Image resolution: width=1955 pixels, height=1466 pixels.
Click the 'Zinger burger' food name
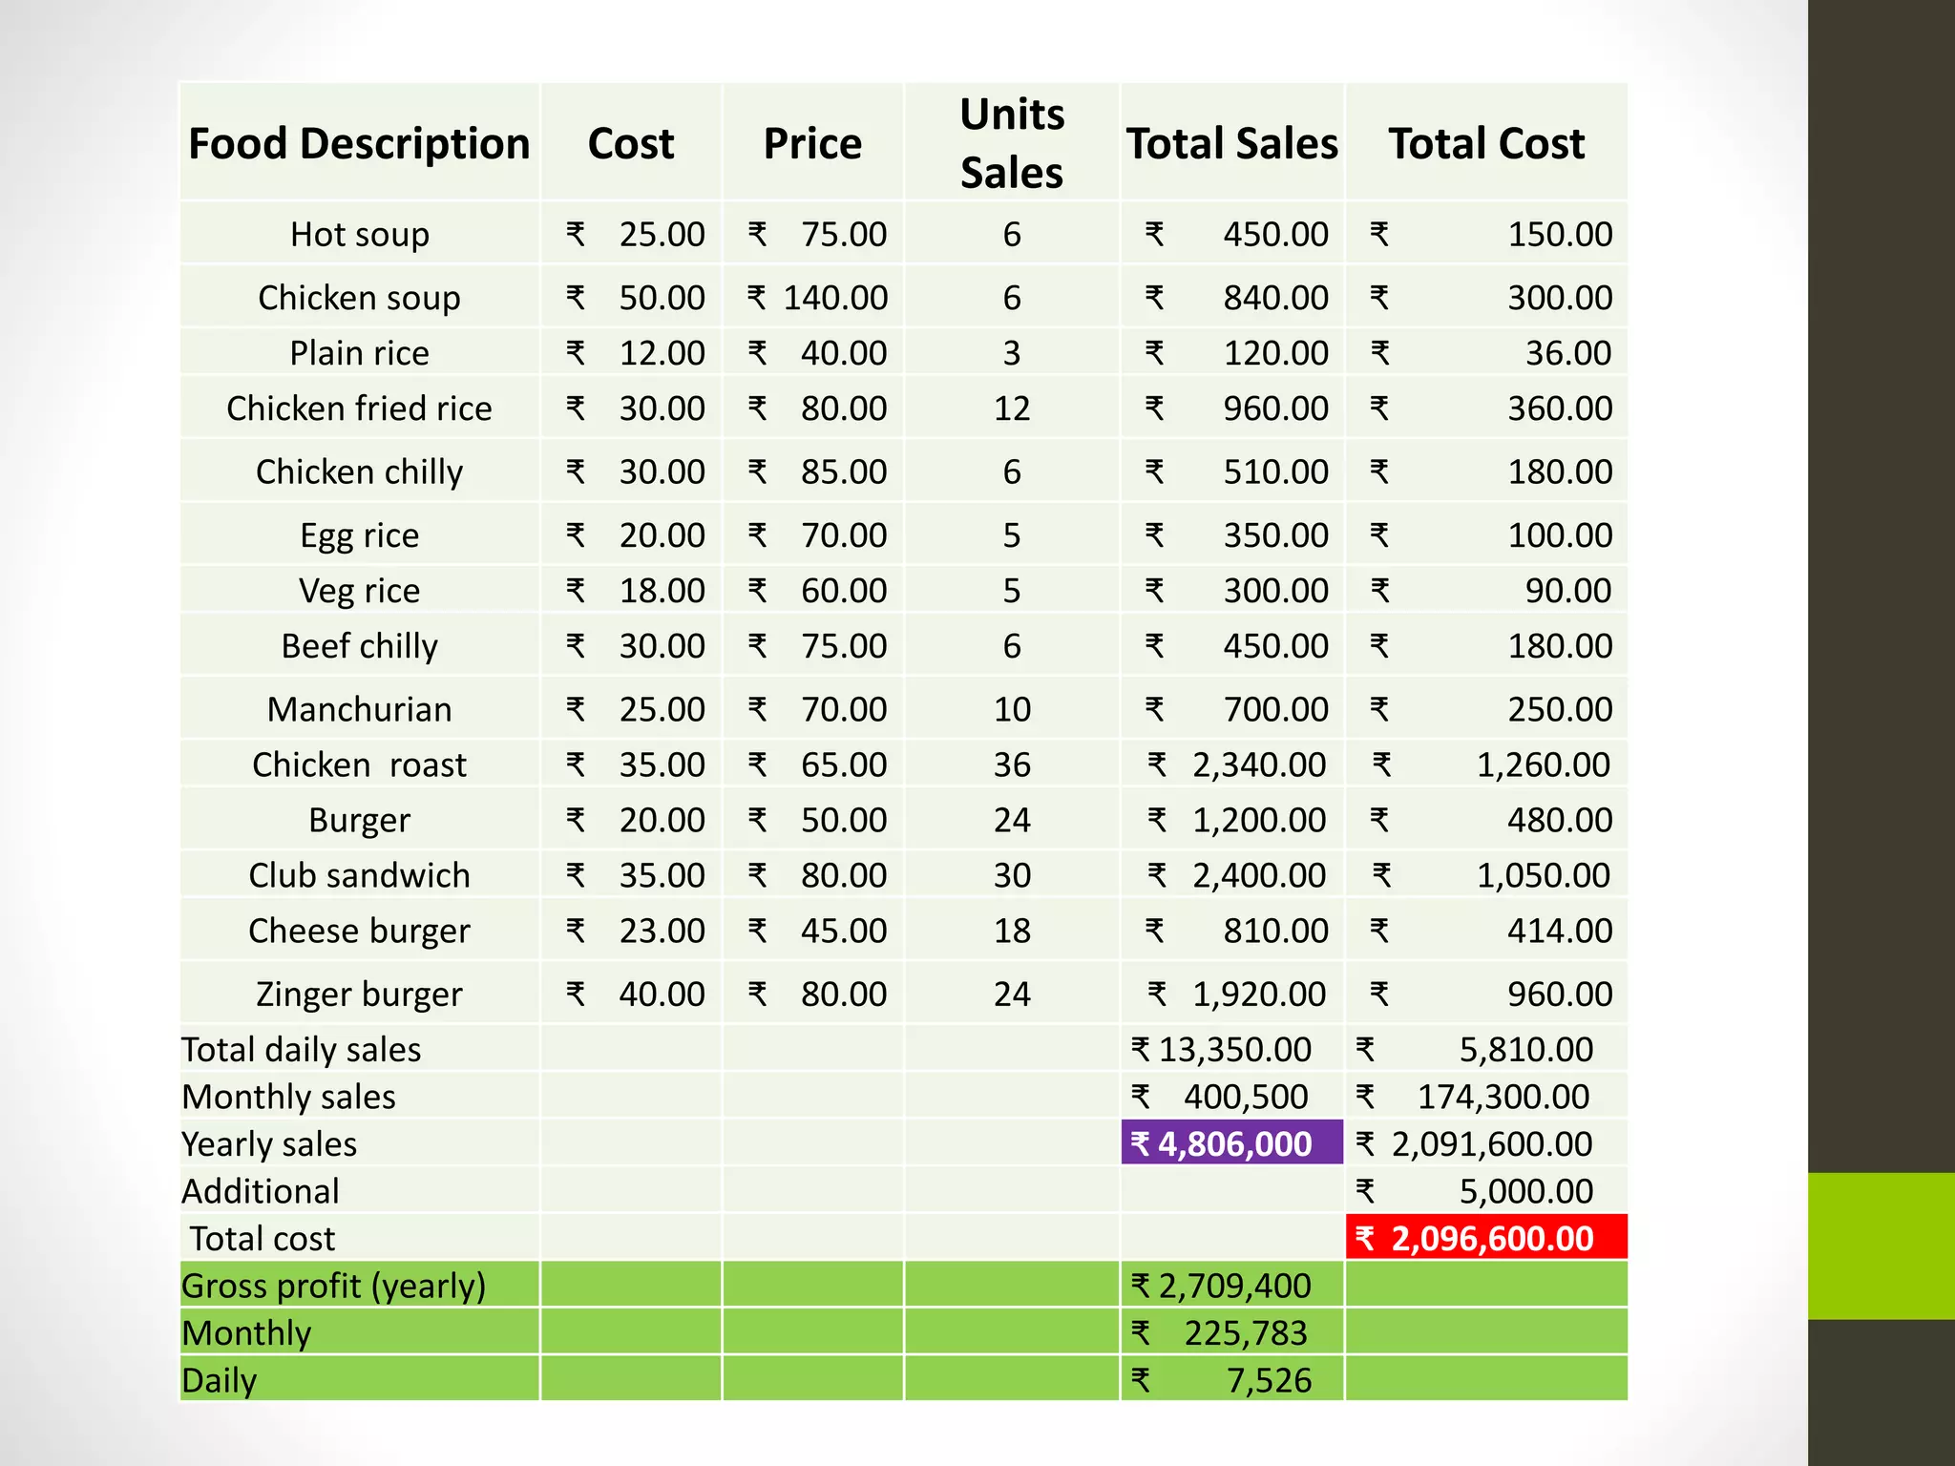(360, 995)
